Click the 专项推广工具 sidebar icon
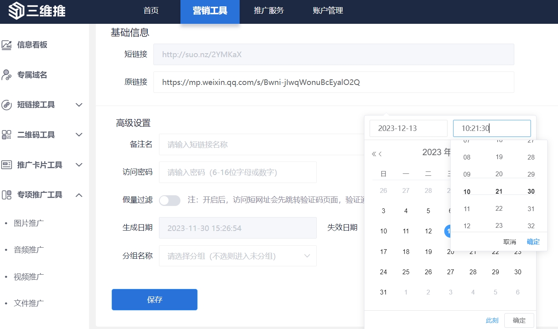Screen dimensions: 558x329 pyautogui.click(x=7, y=195)
